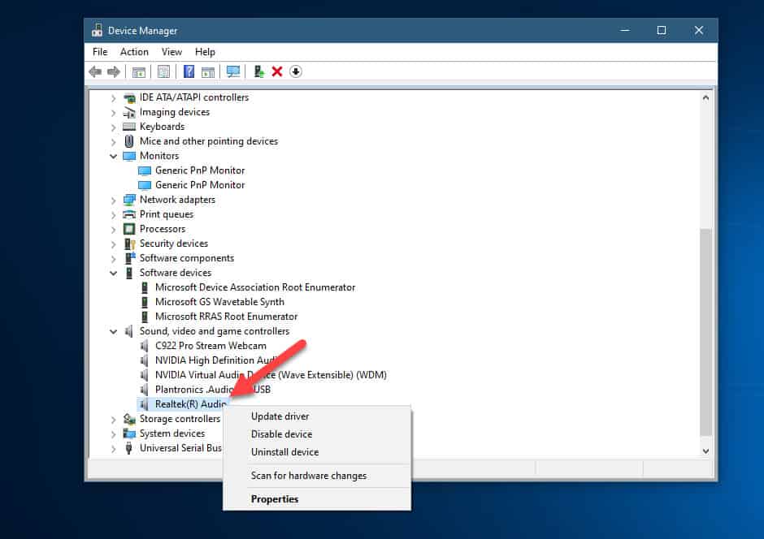Choose Update driver from context menu
The width and height of the screenshot is (764, 539).
point(317,416)
